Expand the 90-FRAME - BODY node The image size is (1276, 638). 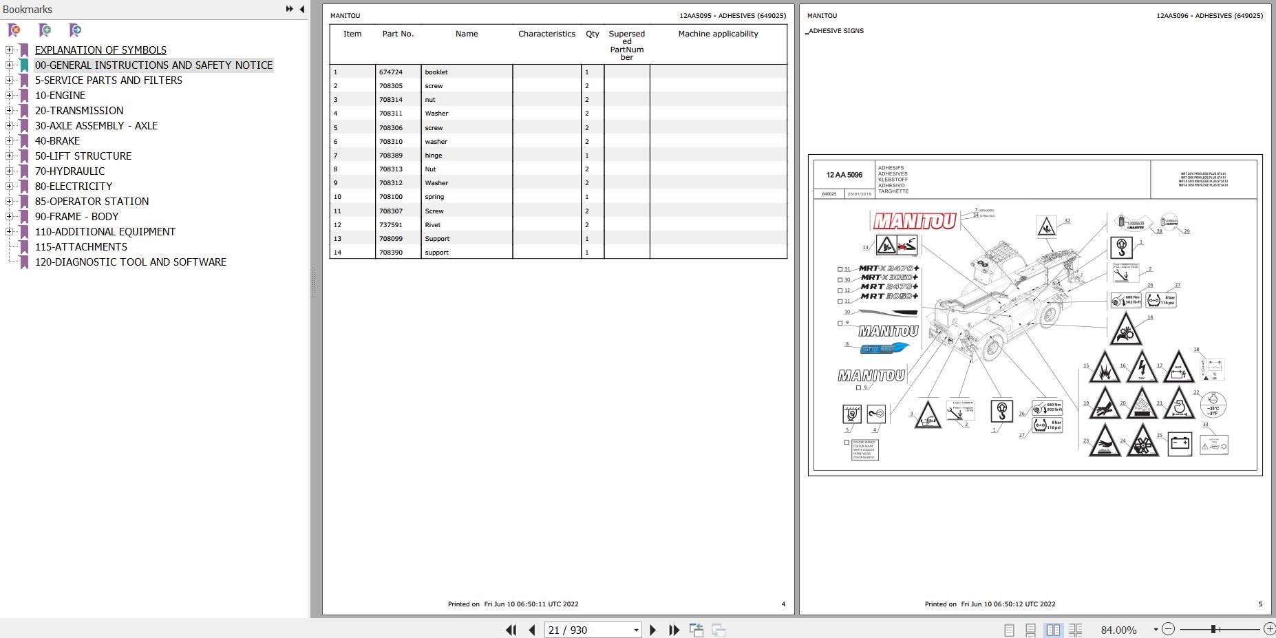coord(9,216)
